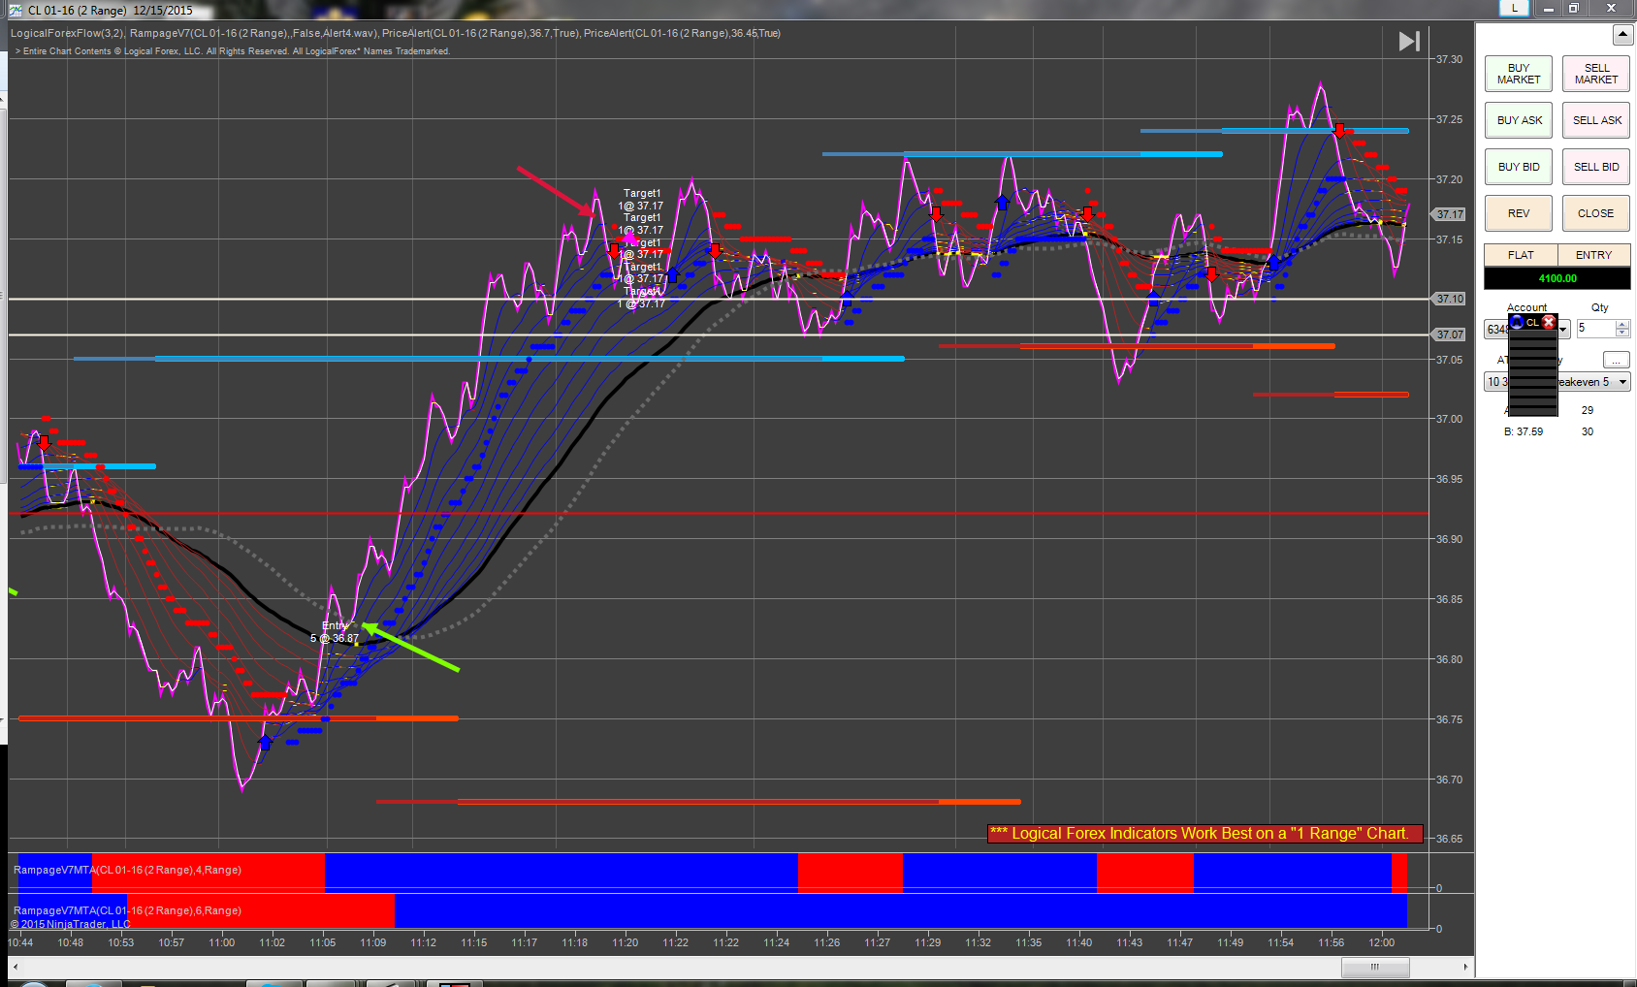Jump to latest bar with skip-to-end icon
Image resolution: width=1637 pixels, height=987 pixels.
coord(1409,41)
